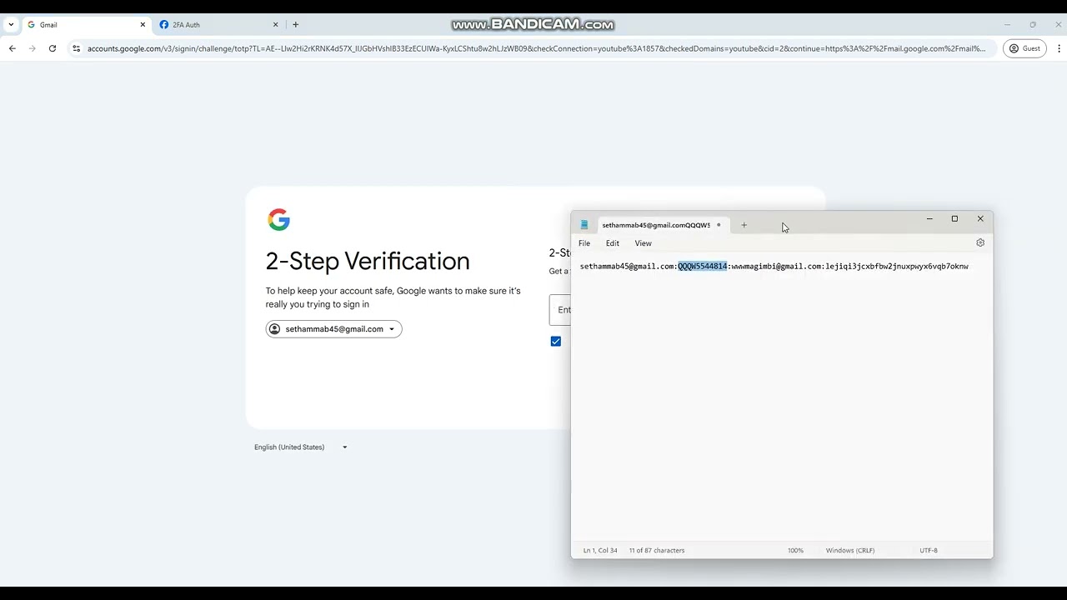Click the verification code entry field
The width and height of the screenshot is (1067, 600).
[560, 310]
